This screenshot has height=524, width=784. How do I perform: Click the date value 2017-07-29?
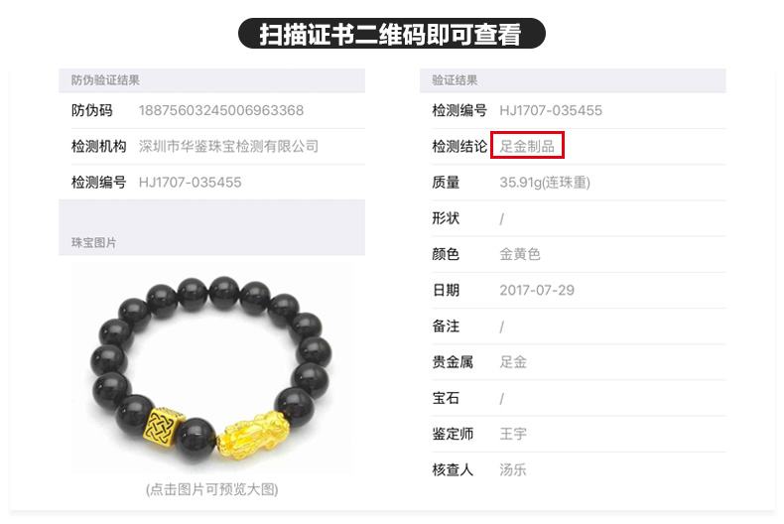(537, 290)
